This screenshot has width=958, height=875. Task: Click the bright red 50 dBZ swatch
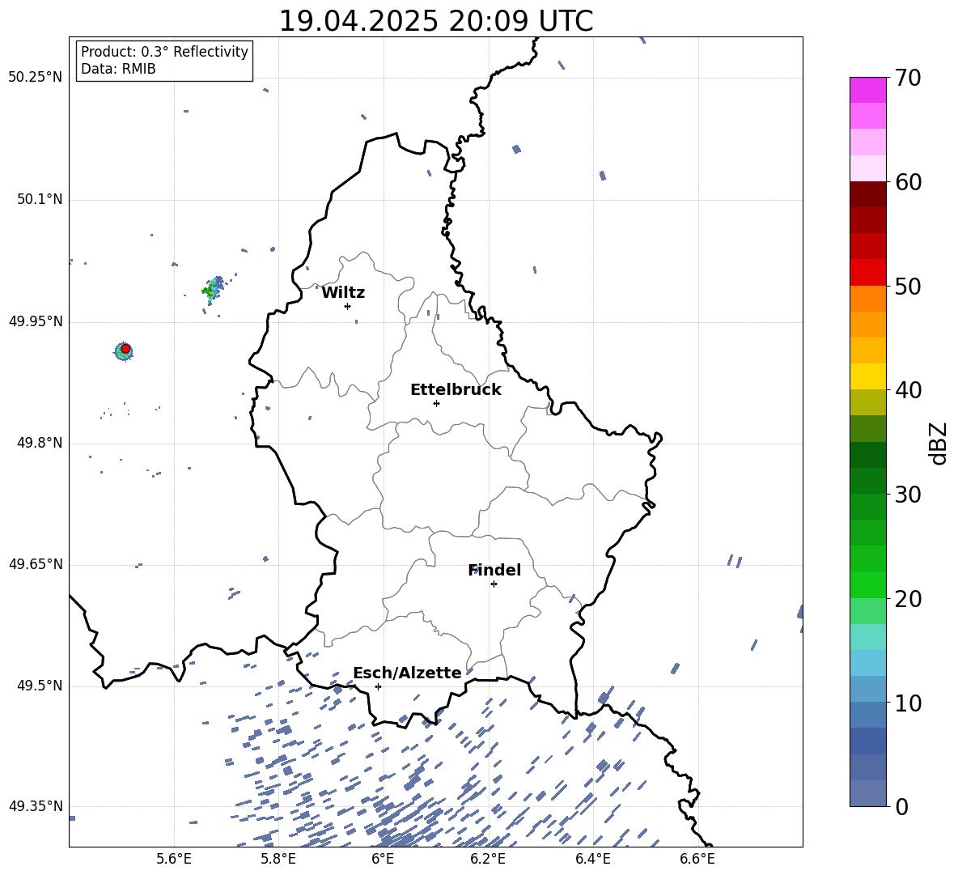coord(867,273)
